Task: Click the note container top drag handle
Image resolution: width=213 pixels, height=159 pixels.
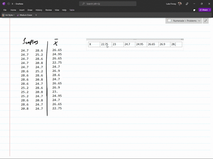Action: 135,39
